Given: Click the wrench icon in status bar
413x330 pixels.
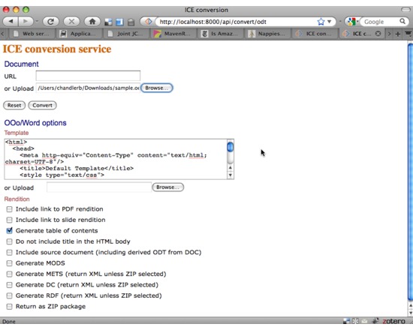Looking at the screenshot, I should 375,321.
